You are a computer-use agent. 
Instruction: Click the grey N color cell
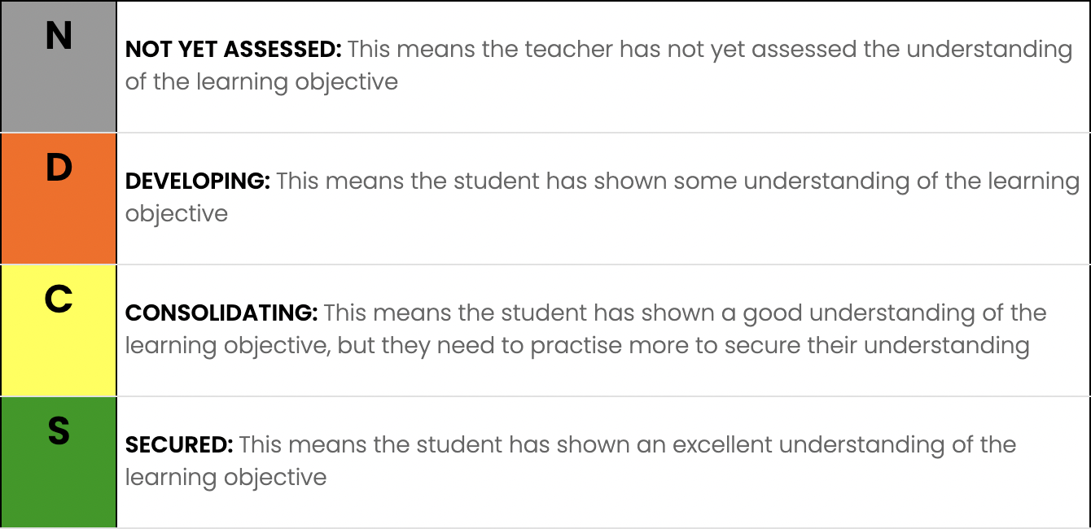(59, 67)
